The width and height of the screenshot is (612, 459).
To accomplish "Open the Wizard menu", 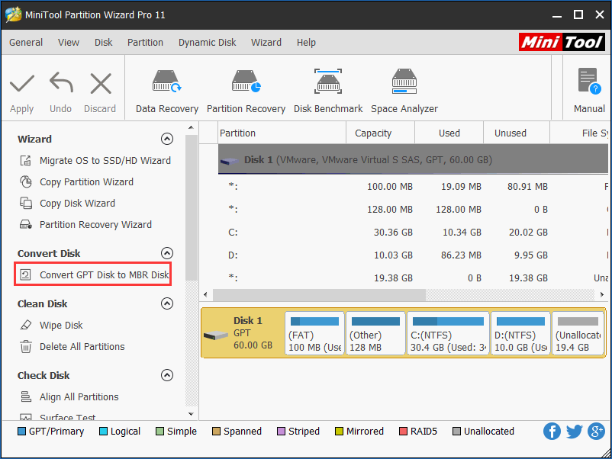I will pyautogui.click(x=266, y=42).
